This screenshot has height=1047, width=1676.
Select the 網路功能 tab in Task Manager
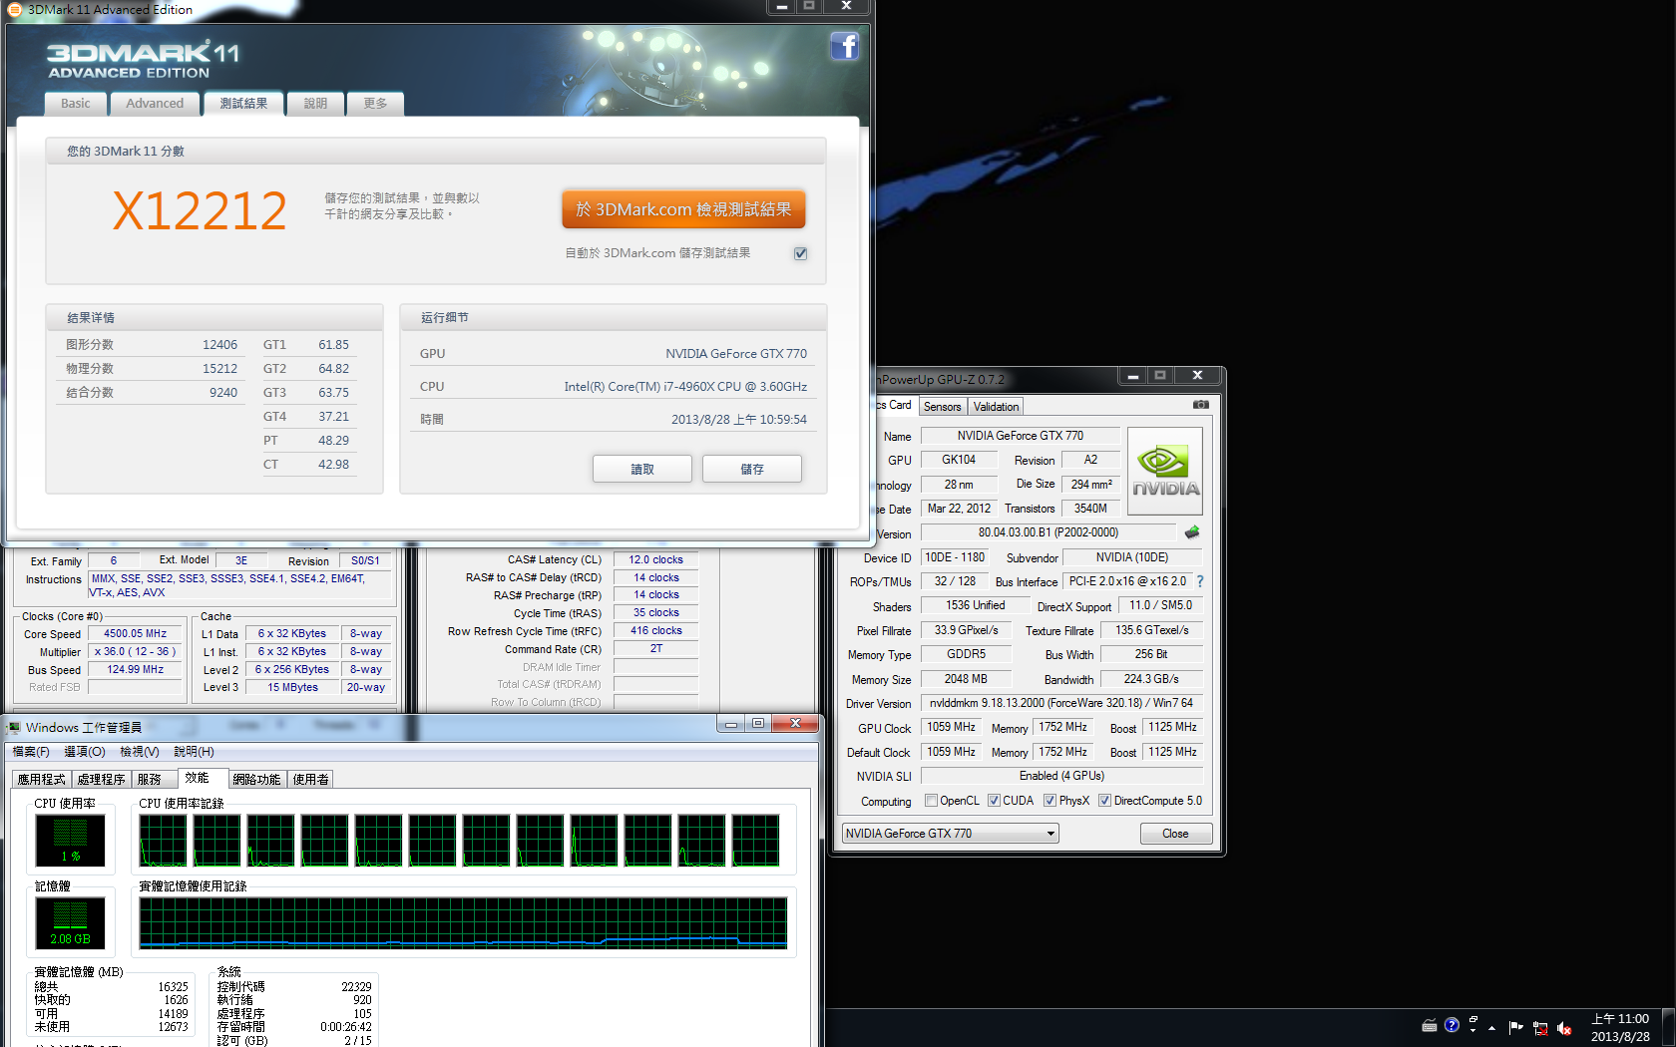pyautogui.click(x=256, y=780)
